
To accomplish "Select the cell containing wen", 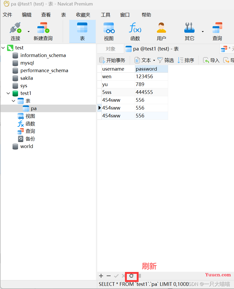I will (x=118, y=77).
